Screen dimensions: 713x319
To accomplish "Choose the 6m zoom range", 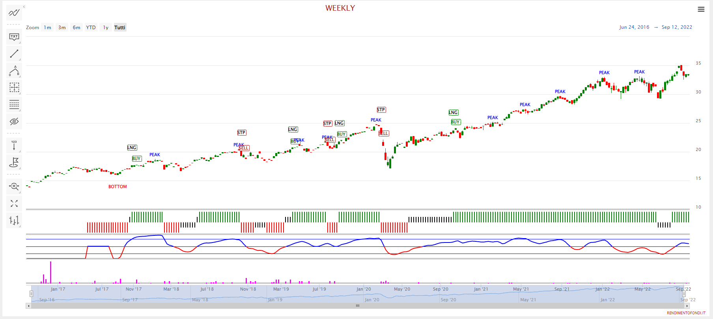I will (x=77, y=28).
